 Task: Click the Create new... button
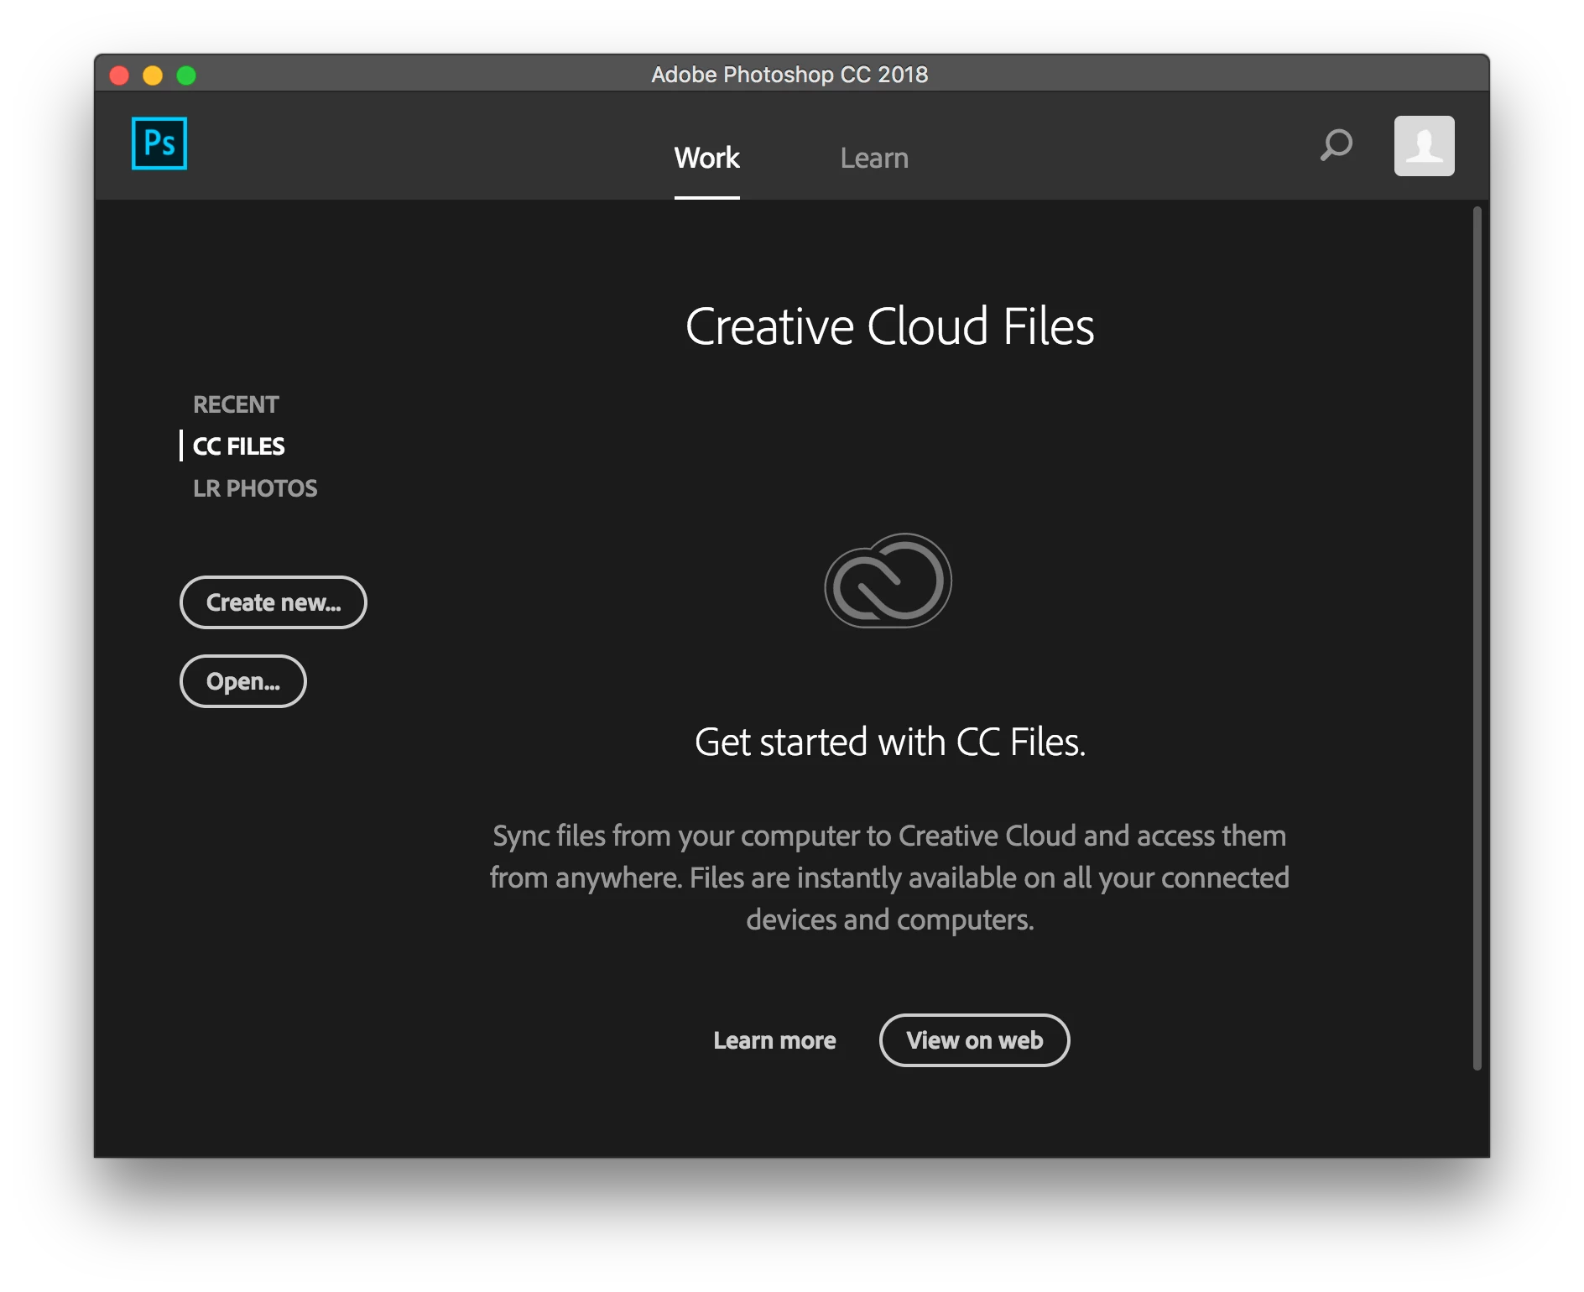[274, 602]
